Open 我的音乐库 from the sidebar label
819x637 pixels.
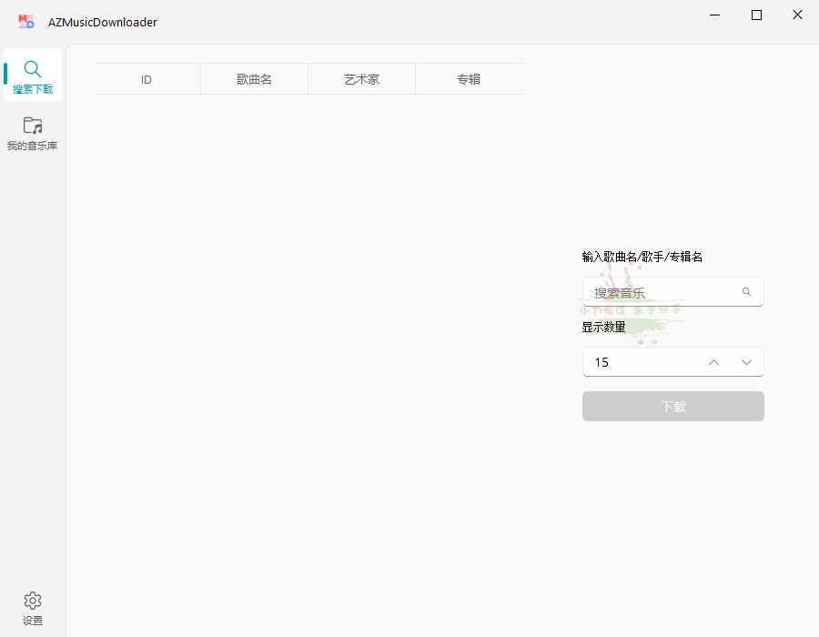33,145
